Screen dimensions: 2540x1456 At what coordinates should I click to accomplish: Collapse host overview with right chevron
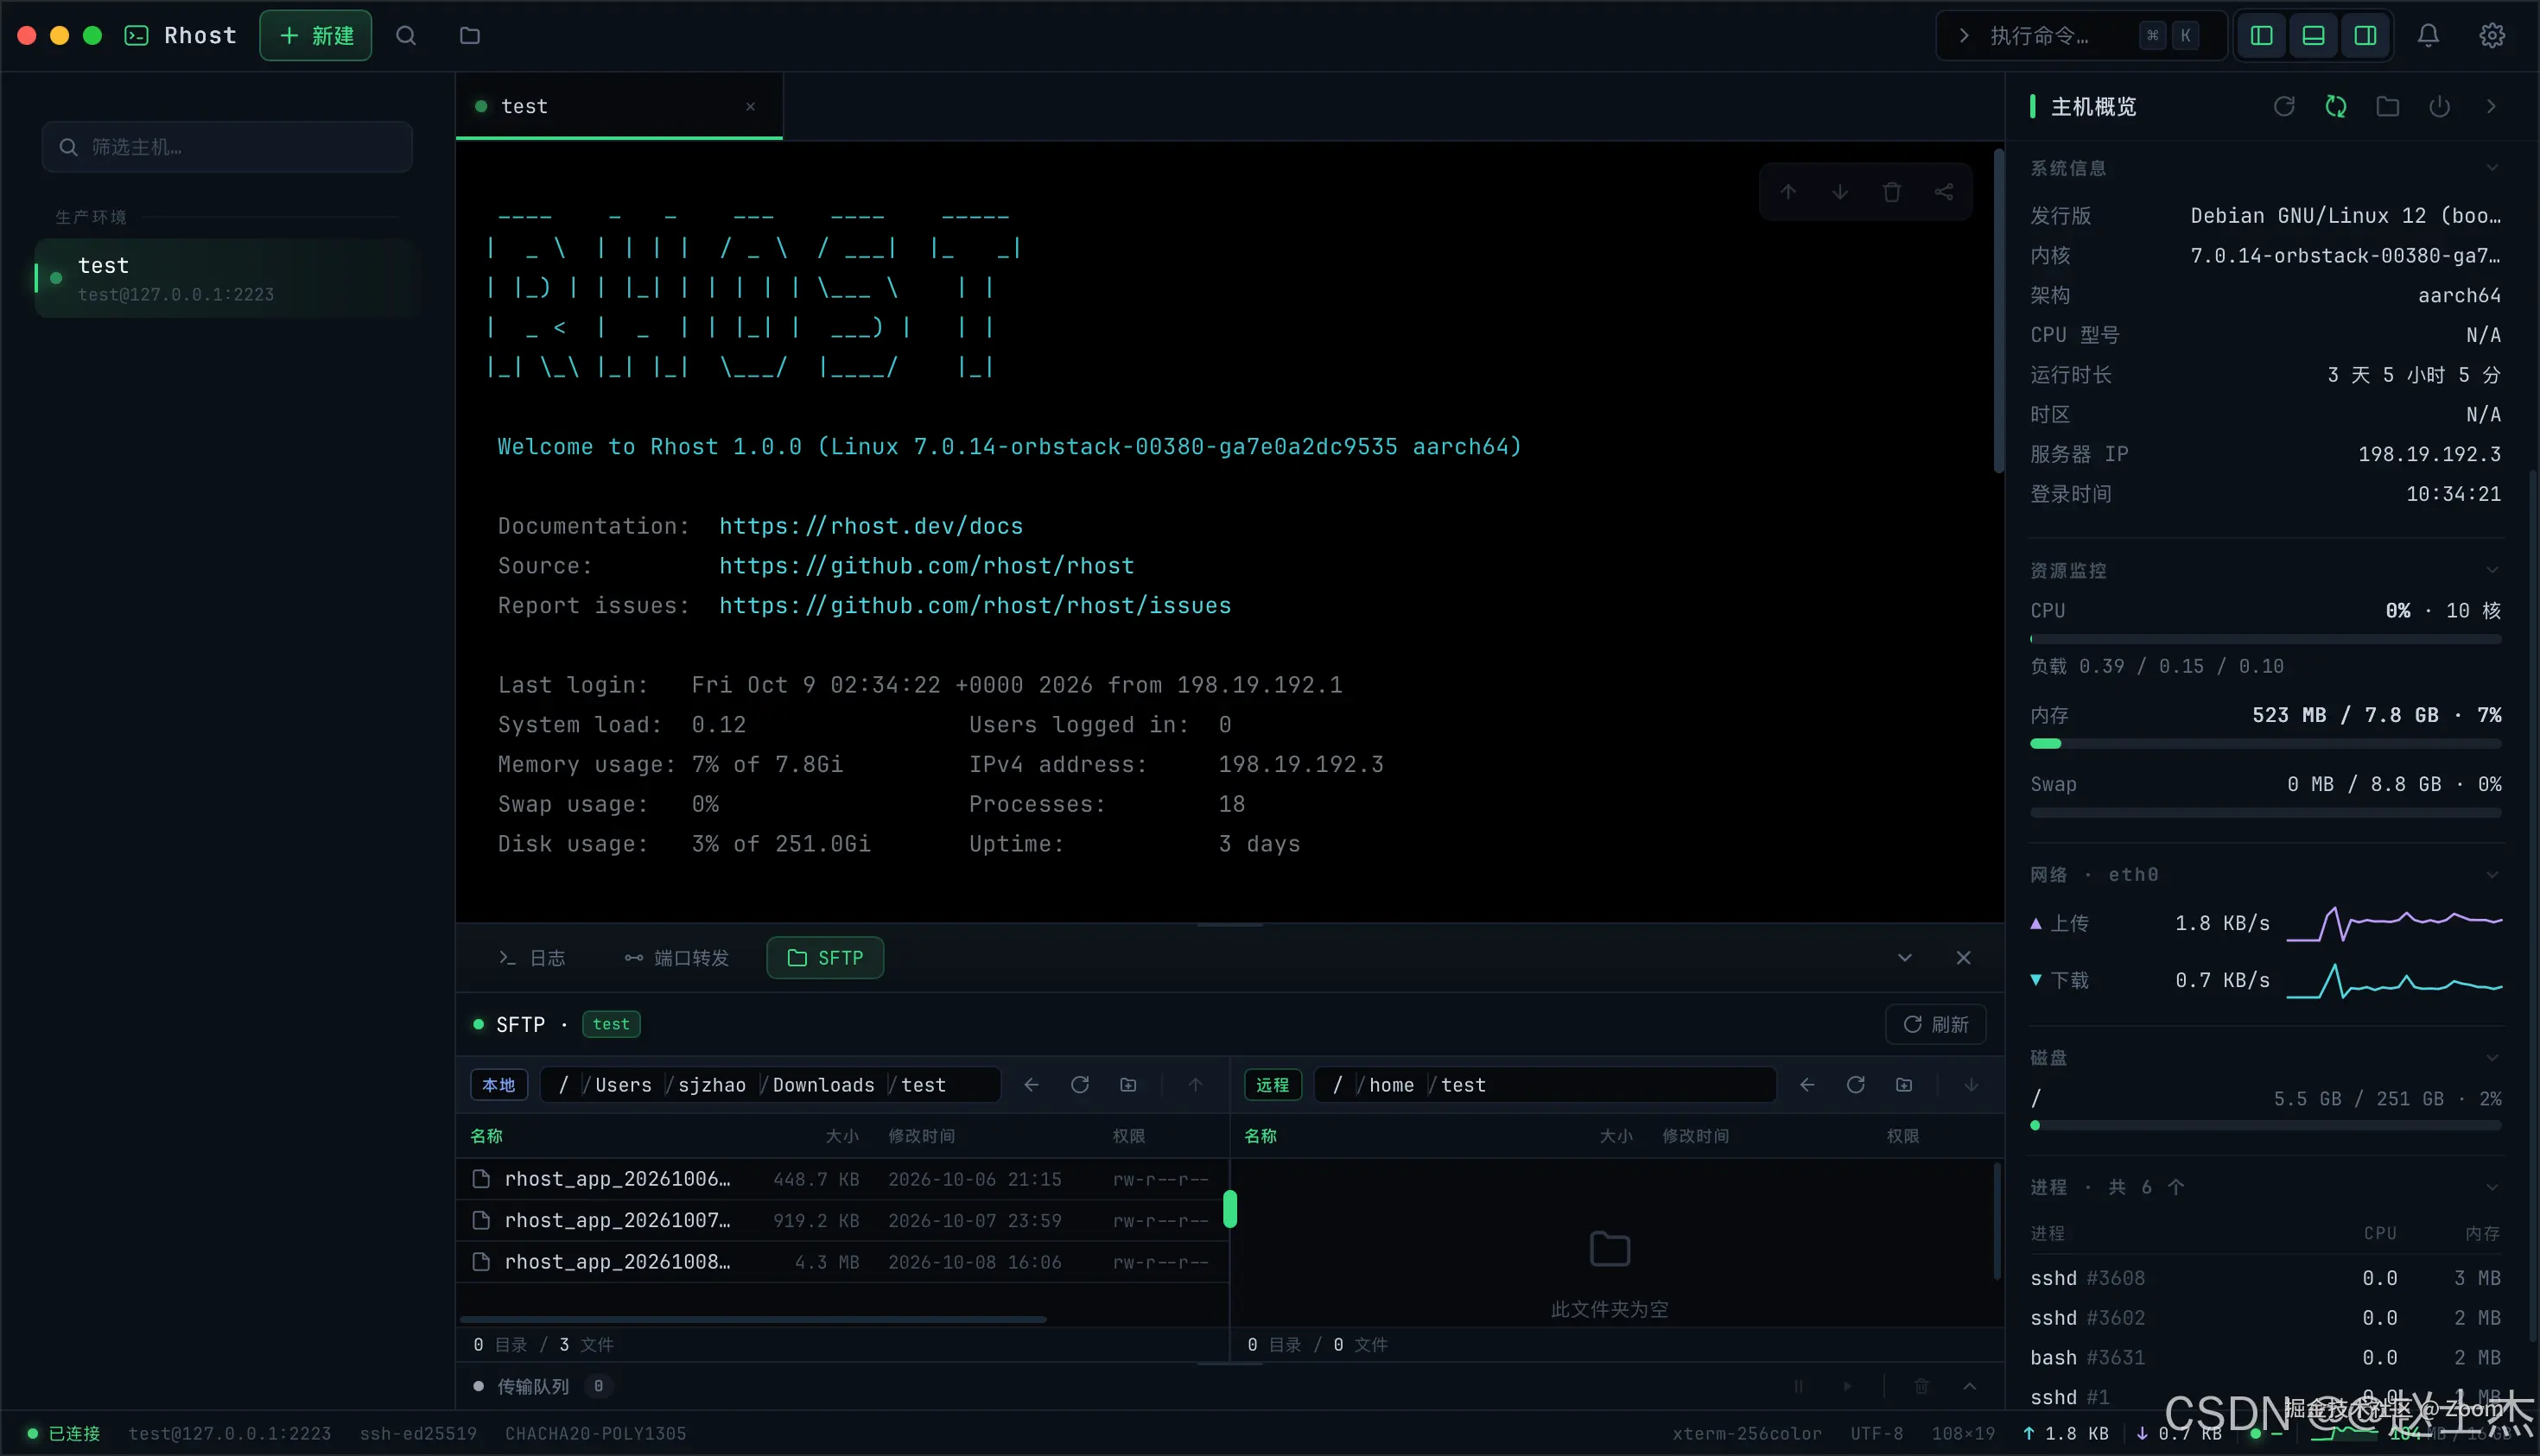tap(2491, 106)
